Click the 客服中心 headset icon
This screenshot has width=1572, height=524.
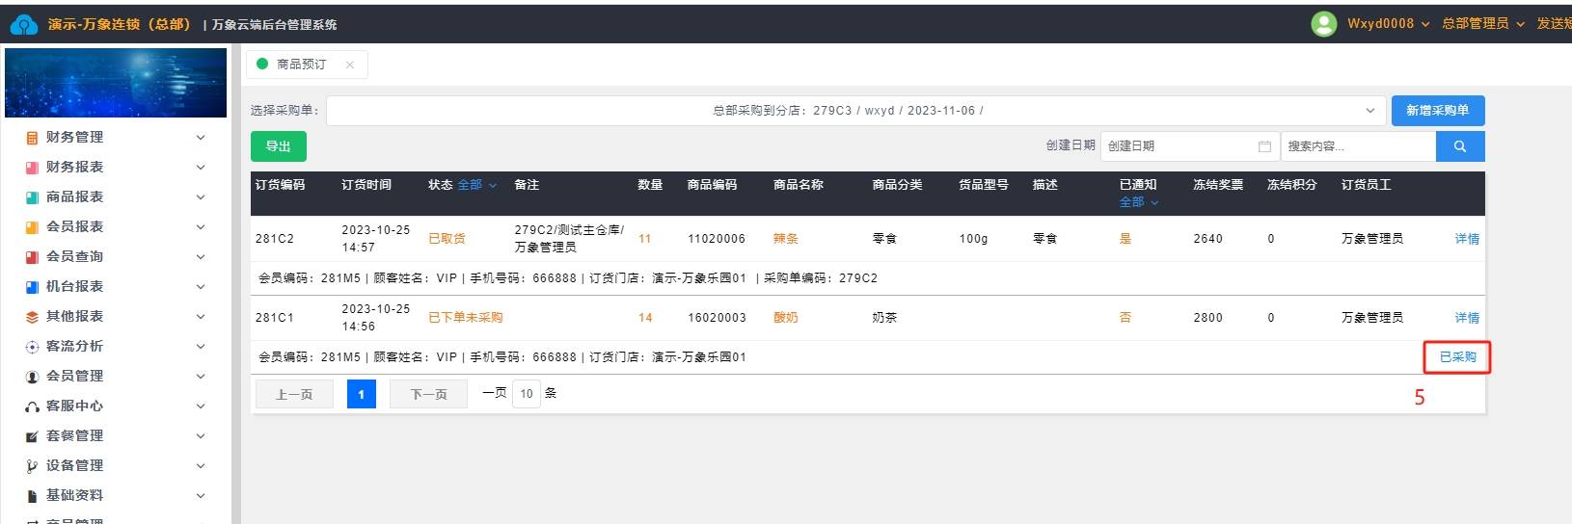point(32,406)
